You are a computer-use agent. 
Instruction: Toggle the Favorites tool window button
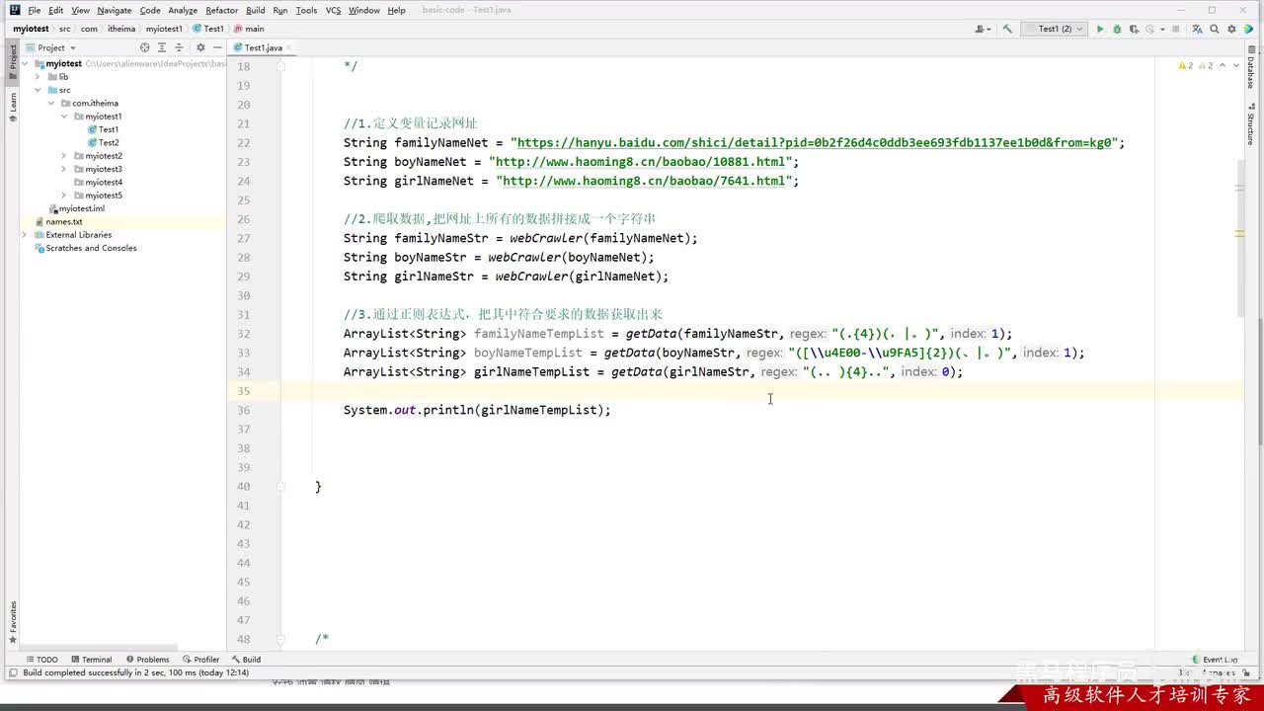[x=13, y=620]
